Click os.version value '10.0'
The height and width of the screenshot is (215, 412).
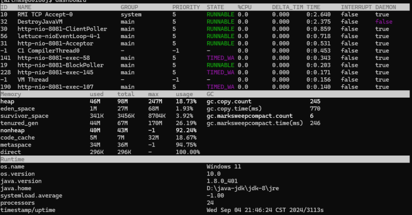[x=213, y=174]
